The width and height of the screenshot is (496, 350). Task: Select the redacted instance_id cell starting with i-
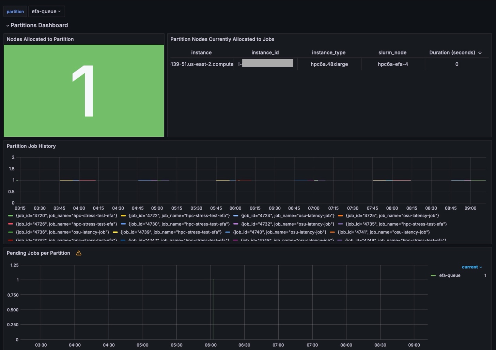(266, 64)
